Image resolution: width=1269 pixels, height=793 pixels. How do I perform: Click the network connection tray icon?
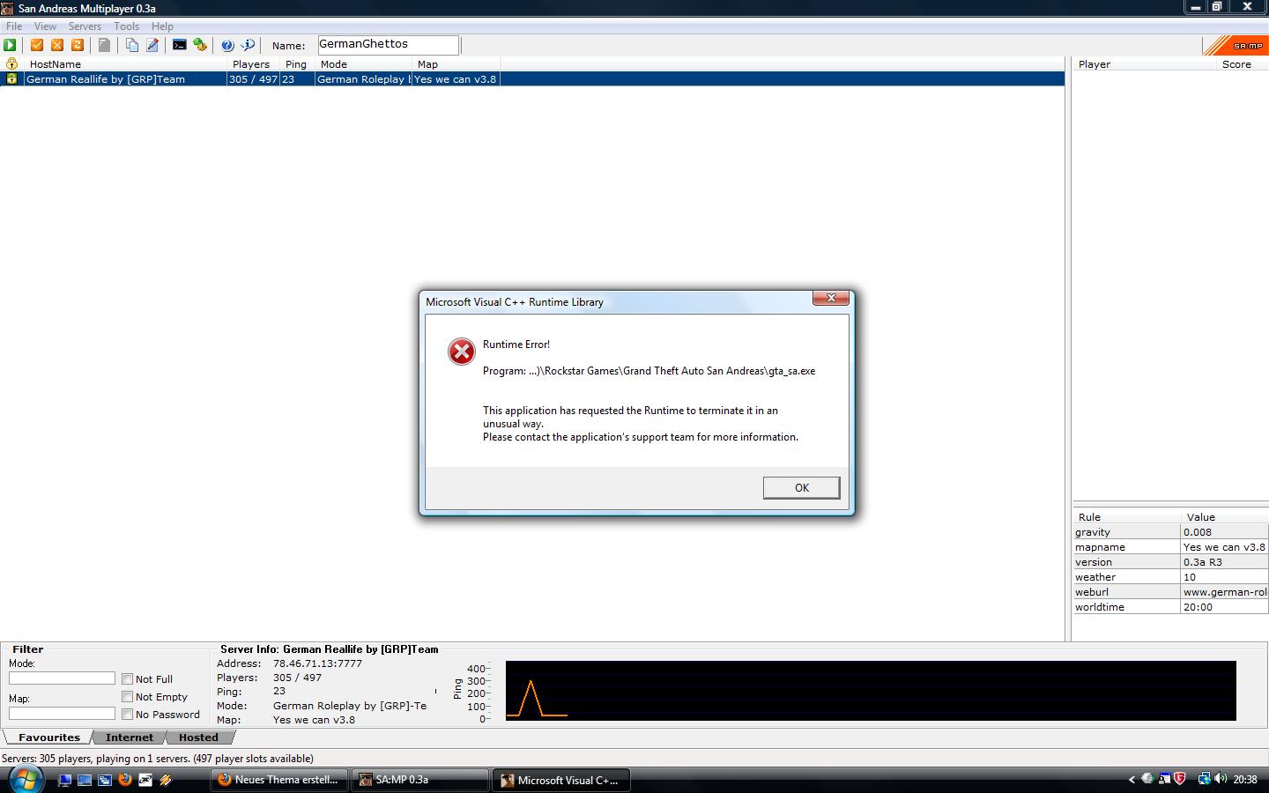[x=1204, y=779]
